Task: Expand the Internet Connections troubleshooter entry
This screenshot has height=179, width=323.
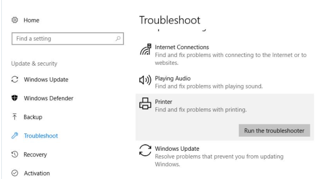Action: click(x=225, y=55)
